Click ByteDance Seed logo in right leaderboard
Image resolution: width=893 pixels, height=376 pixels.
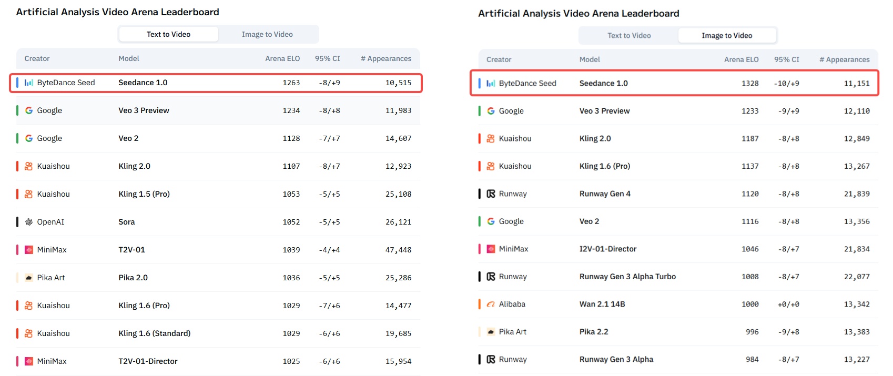[491, 83]
